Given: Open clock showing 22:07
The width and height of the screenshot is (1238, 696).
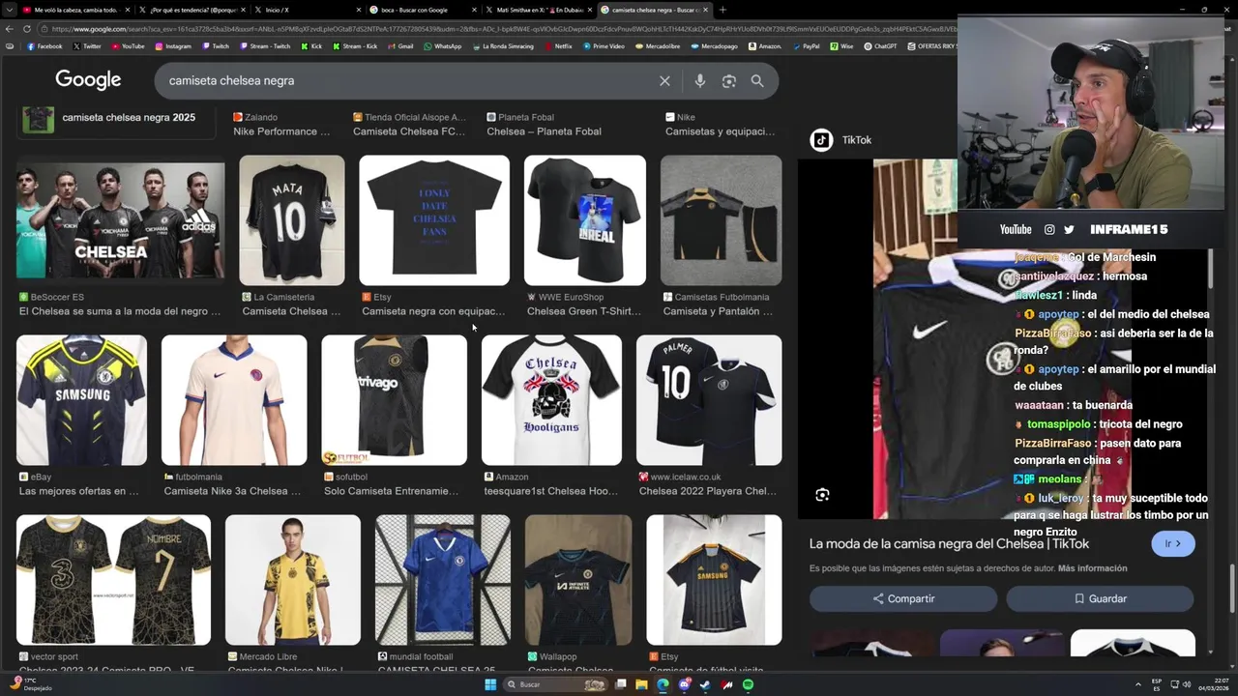Looking at the screenshot, I should tap(1213, 684).
